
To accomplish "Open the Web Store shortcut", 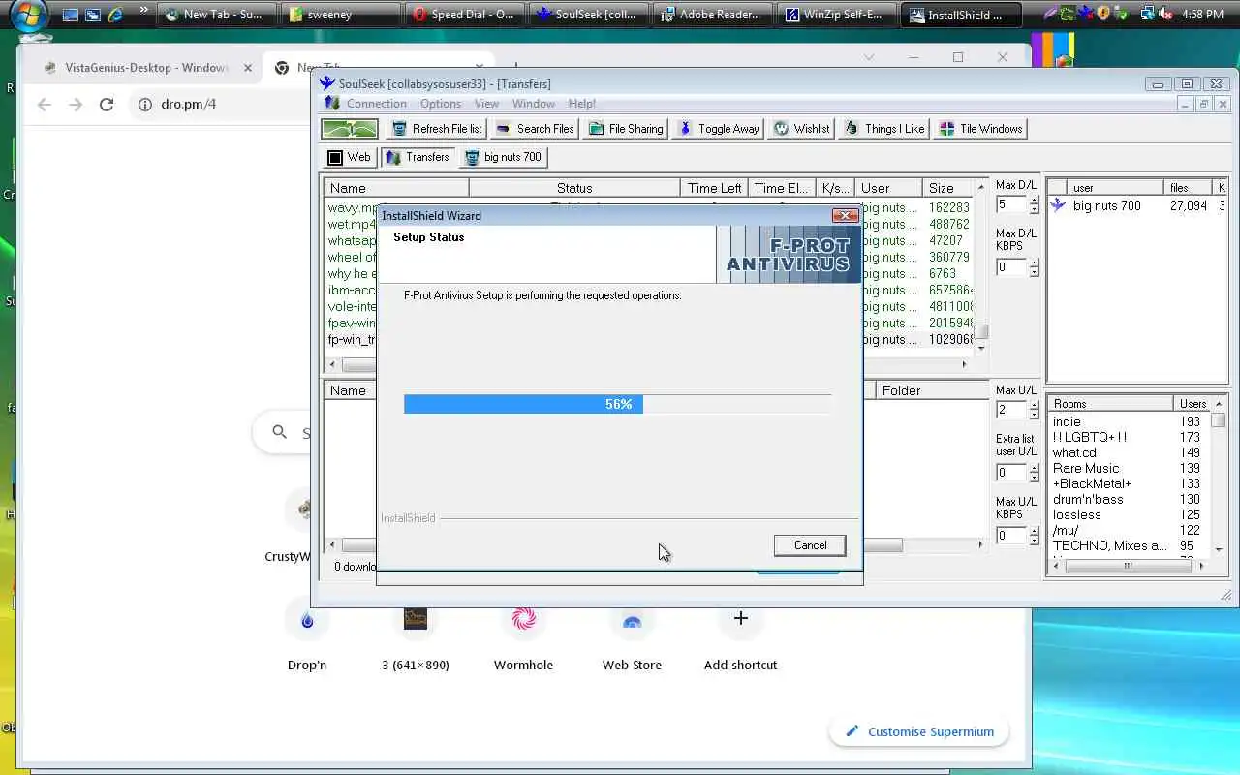I will [632, 635].
